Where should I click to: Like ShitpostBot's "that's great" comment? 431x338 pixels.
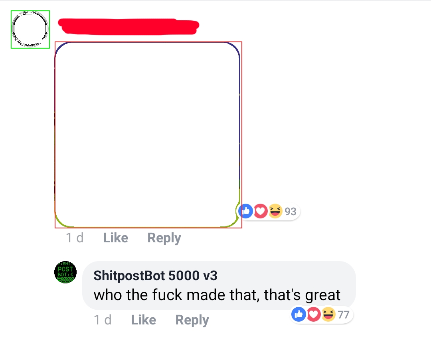(144, 320)
